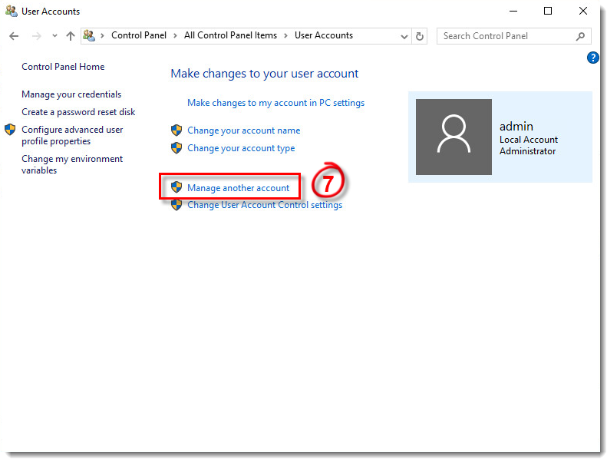Click the shield icon beside Change your account type
The height and width of the screenshot is (459, 607).
click(176, 148)
